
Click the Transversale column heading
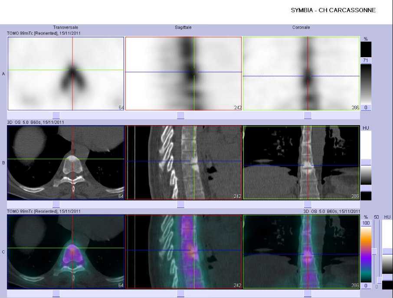[x=65, y=27]
